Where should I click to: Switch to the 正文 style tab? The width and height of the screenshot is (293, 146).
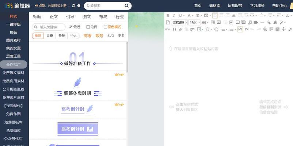pos(54,17)
